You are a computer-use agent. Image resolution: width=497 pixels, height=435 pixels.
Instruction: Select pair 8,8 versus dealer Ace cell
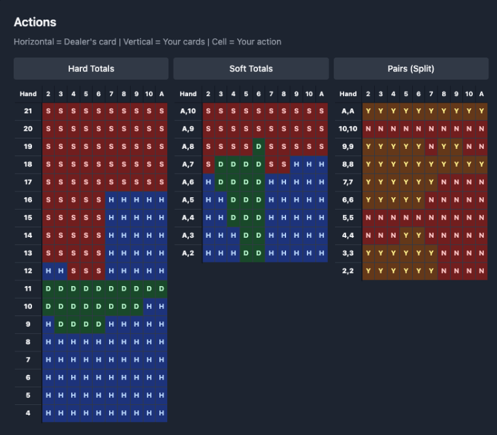(x=481, y=165)
